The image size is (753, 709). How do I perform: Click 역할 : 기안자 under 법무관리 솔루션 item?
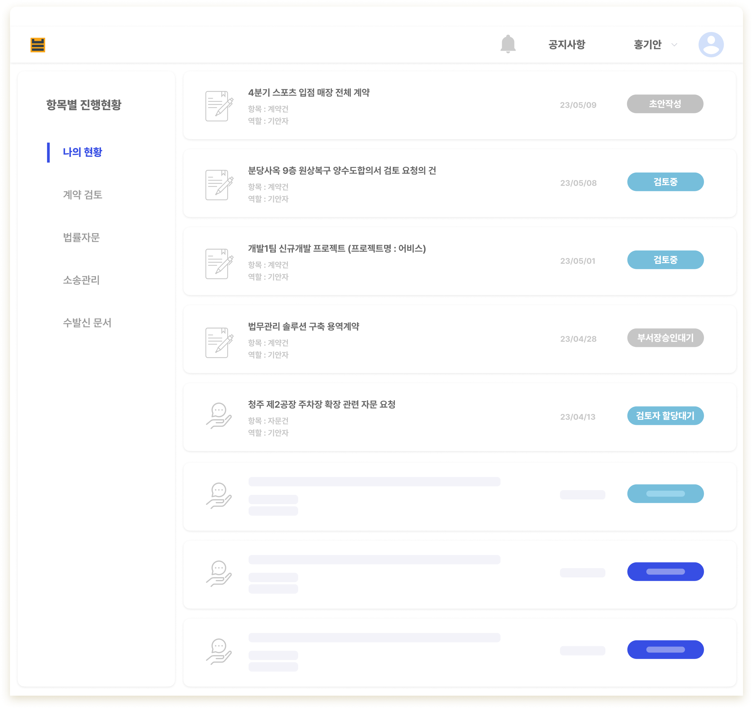tap(268, 355)
